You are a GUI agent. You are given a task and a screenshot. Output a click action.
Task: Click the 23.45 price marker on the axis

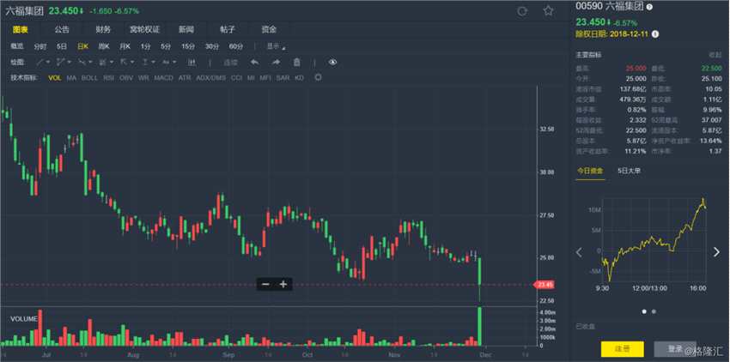544,284
